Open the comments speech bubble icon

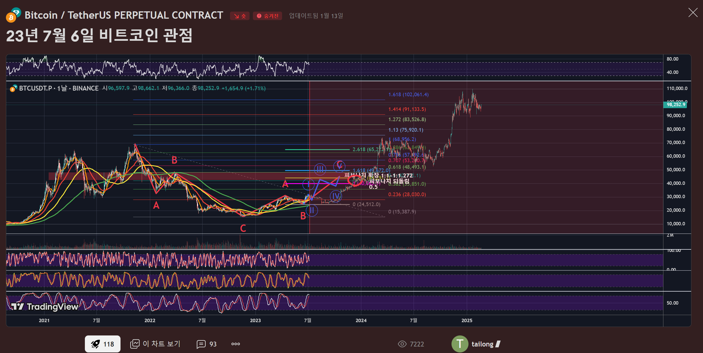(201, 344)
